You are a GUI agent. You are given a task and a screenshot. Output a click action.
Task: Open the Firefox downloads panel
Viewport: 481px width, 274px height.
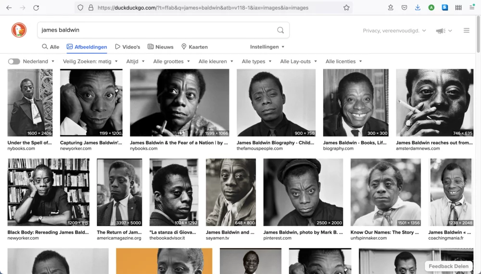click(418, 8)
